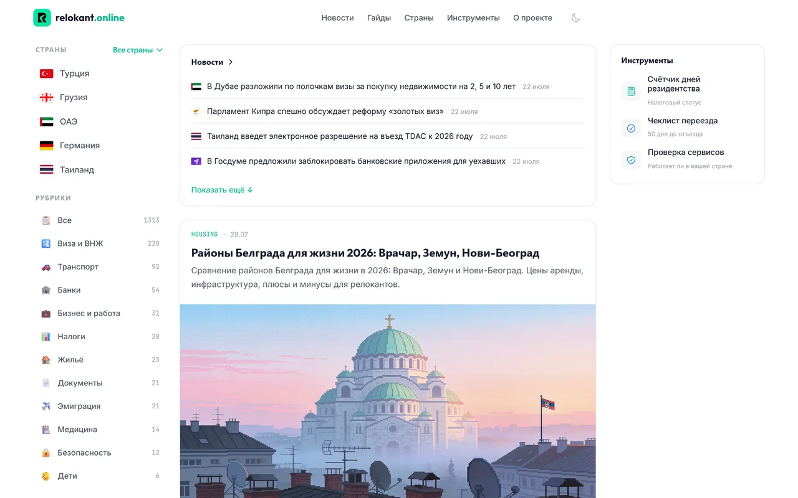
Task: Open the Инструменты menu item
Action: [x=473, y=18]
